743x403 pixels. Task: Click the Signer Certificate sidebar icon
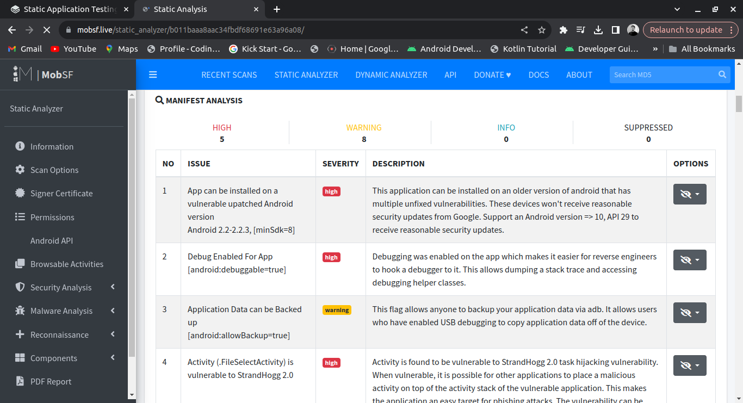click(x=20, y=193)
